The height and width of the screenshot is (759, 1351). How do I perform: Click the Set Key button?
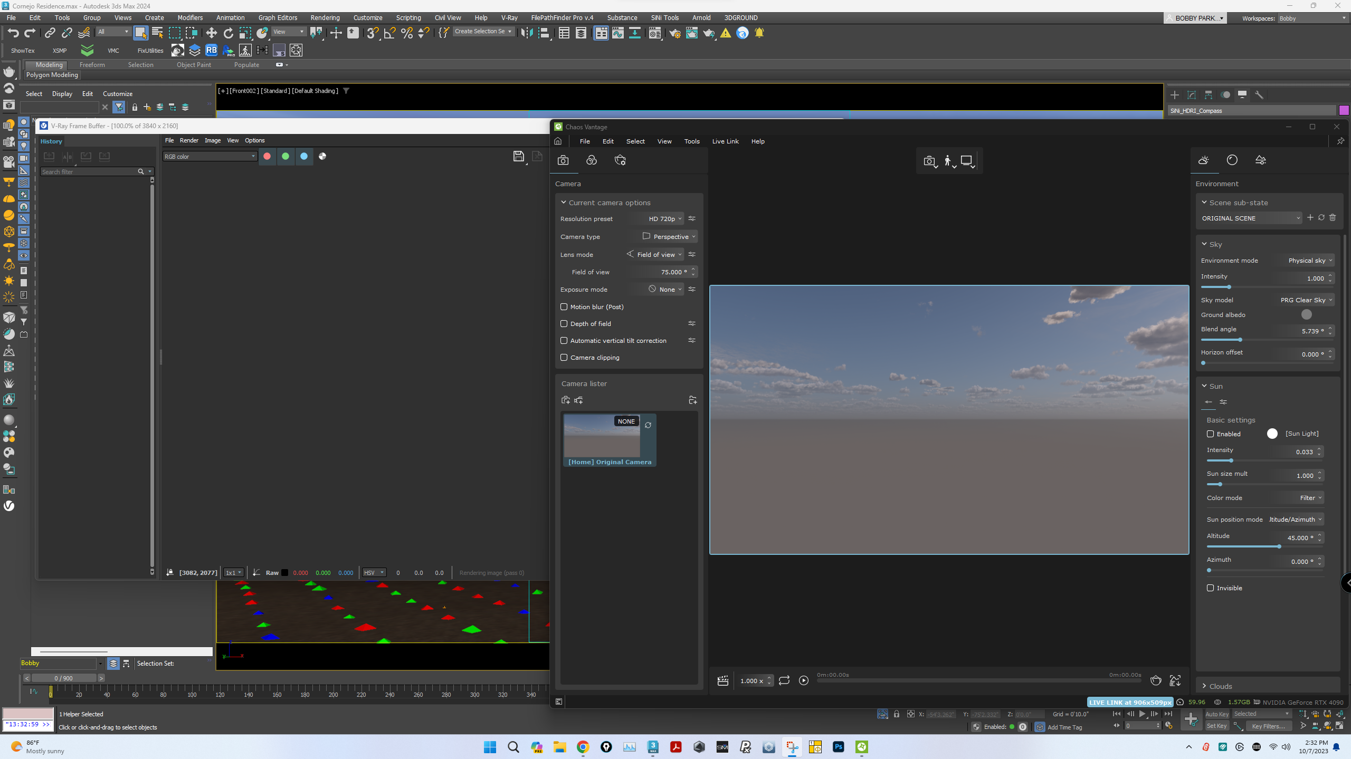[1217, 726]
